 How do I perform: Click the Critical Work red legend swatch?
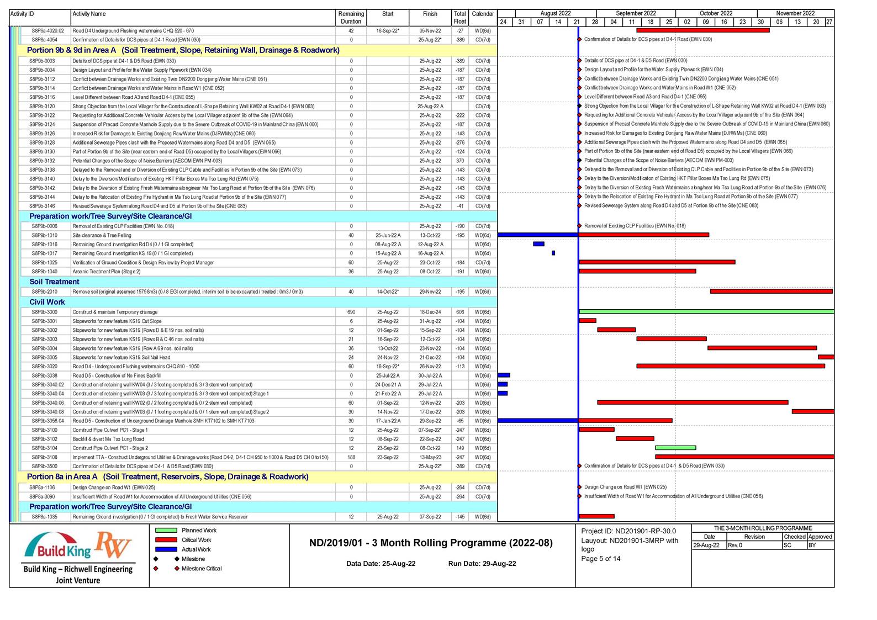[166, 540]
